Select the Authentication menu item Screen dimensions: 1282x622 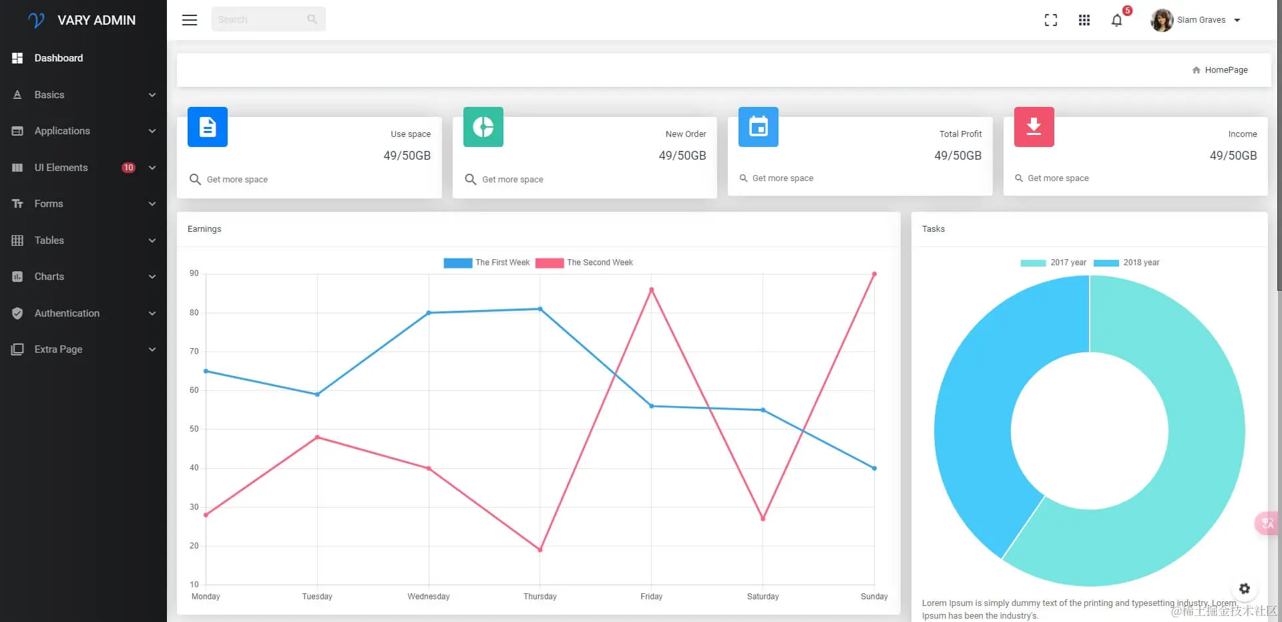click(83, 313)
